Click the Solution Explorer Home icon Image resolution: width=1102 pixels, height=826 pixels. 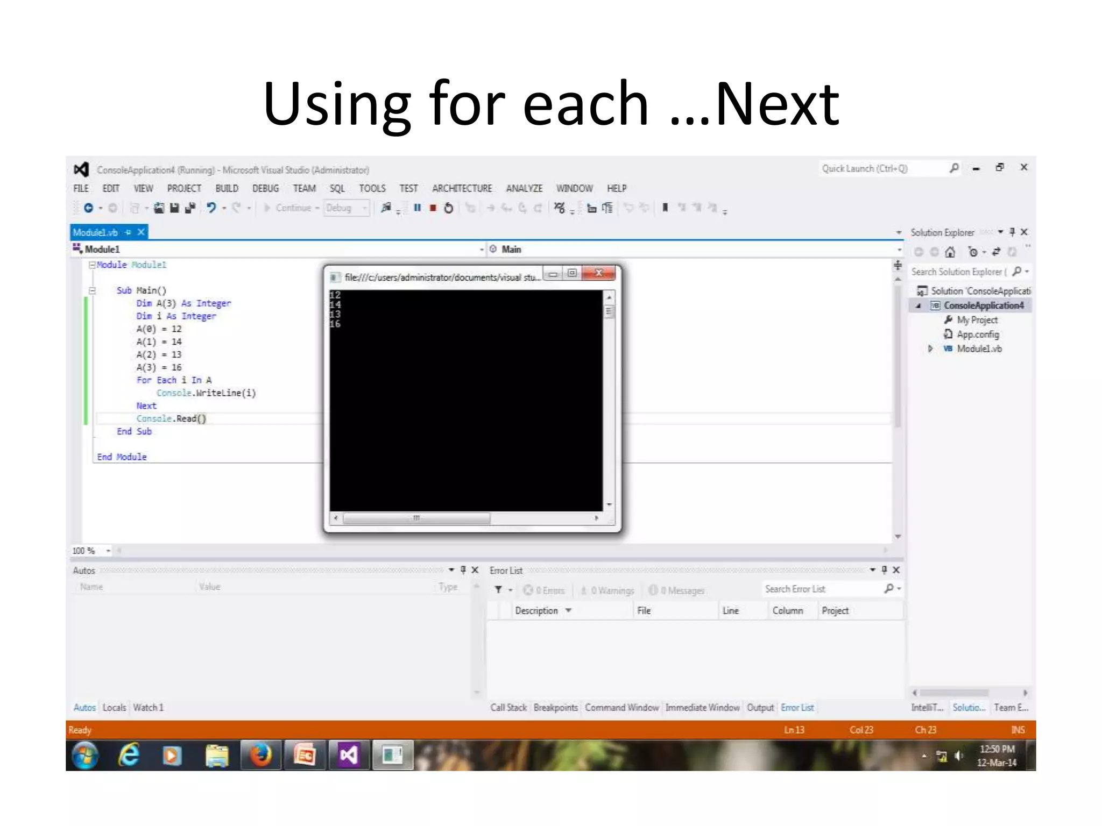tap(950, 252)
